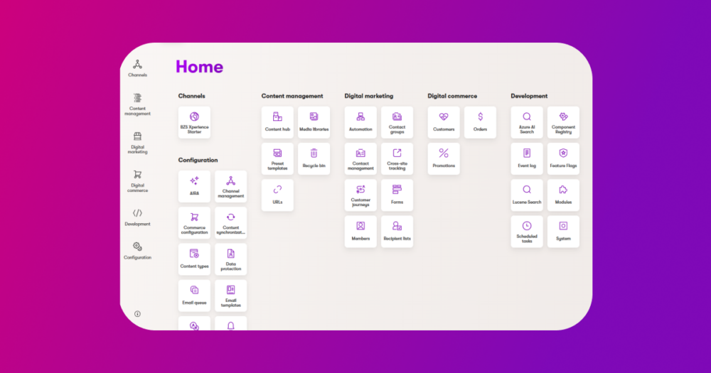This screenshot has width=711, height=373.
Task: Open Lucene Search tile
Action: 527,195
